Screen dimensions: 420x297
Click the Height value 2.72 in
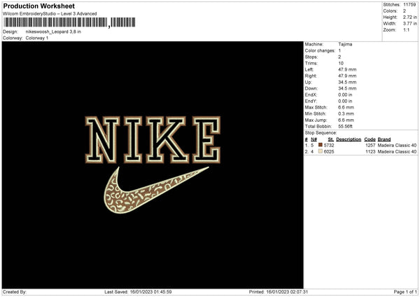pyautogui.click(x=409, y=17)
